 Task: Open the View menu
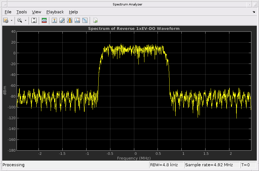pyautogui.click(x=37, y=12)
